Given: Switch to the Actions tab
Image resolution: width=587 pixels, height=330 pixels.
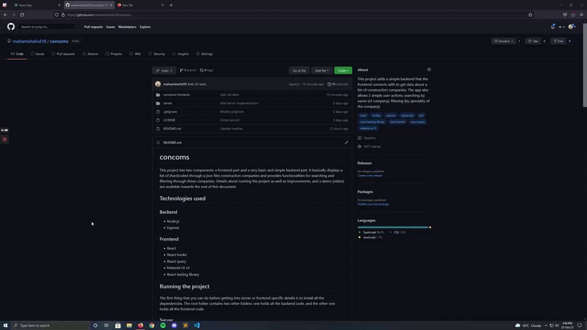Looking at the screenshot, I should [90, 54].
